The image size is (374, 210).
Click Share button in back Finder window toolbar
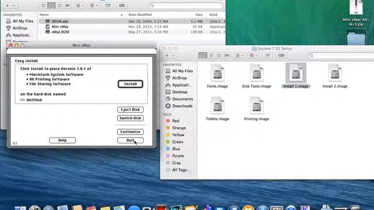[108, 5]
